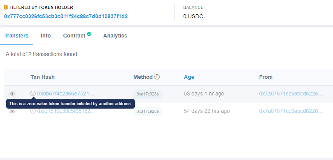Open transaction 0xfe1516c39c5f65182

pos(66,111)
